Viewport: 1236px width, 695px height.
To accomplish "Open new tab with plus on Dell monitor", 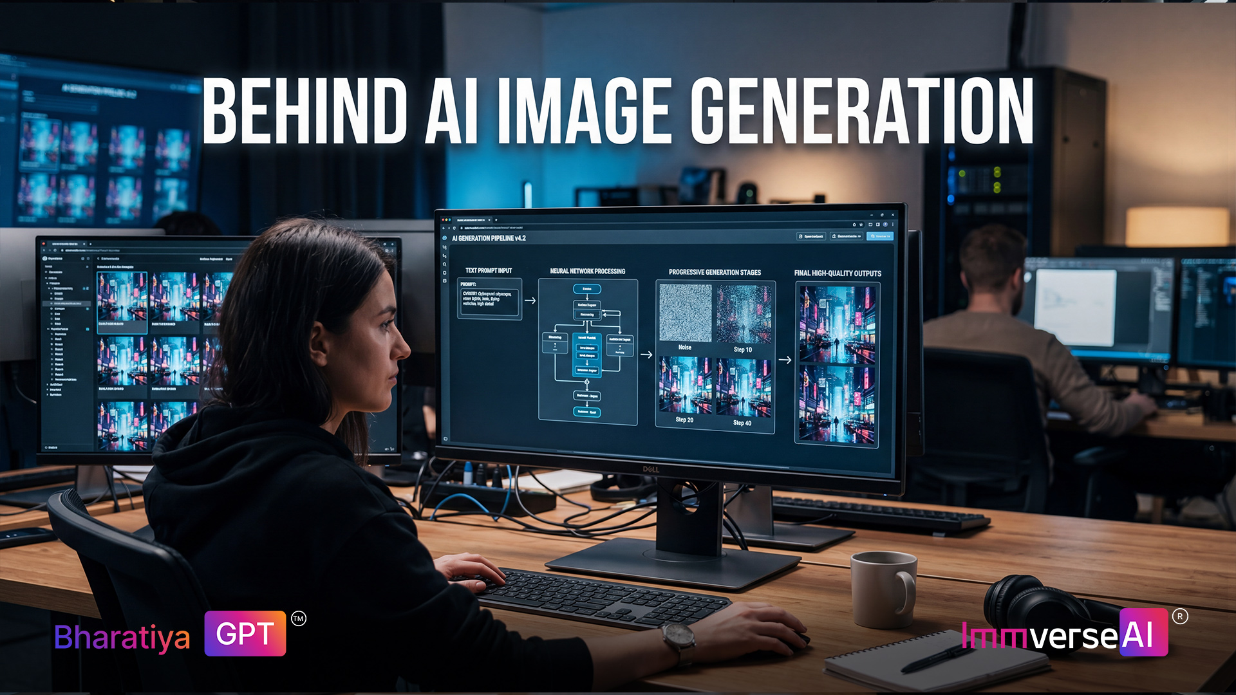I will [x=496, y=220].
